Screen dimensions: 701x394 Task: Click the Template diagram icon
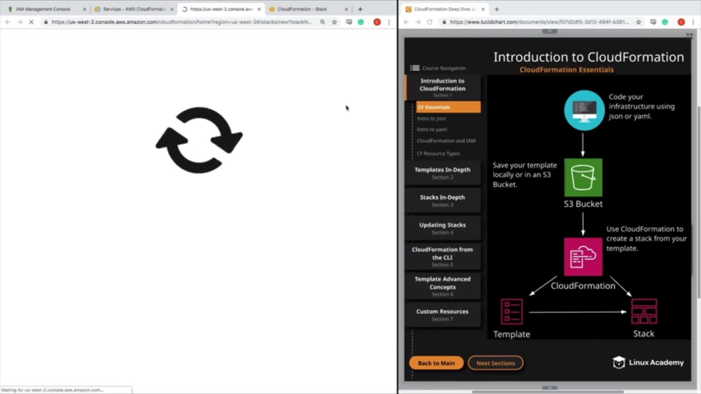(x=512, y=312)
